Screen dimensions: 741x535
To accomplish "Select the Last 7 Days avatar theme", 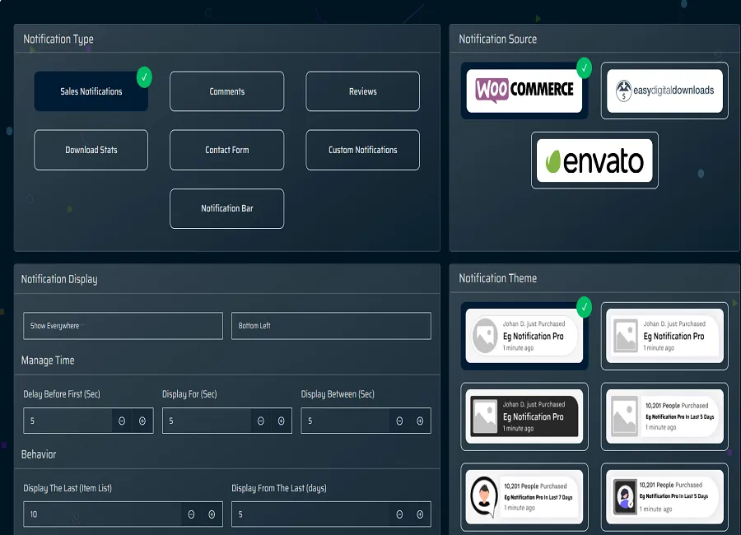I will (524, 497).
